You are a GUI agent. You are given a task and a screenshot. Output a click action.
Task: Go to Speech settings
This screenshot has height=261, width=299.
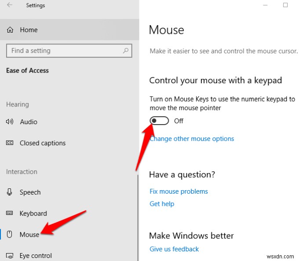pos(69,192)
